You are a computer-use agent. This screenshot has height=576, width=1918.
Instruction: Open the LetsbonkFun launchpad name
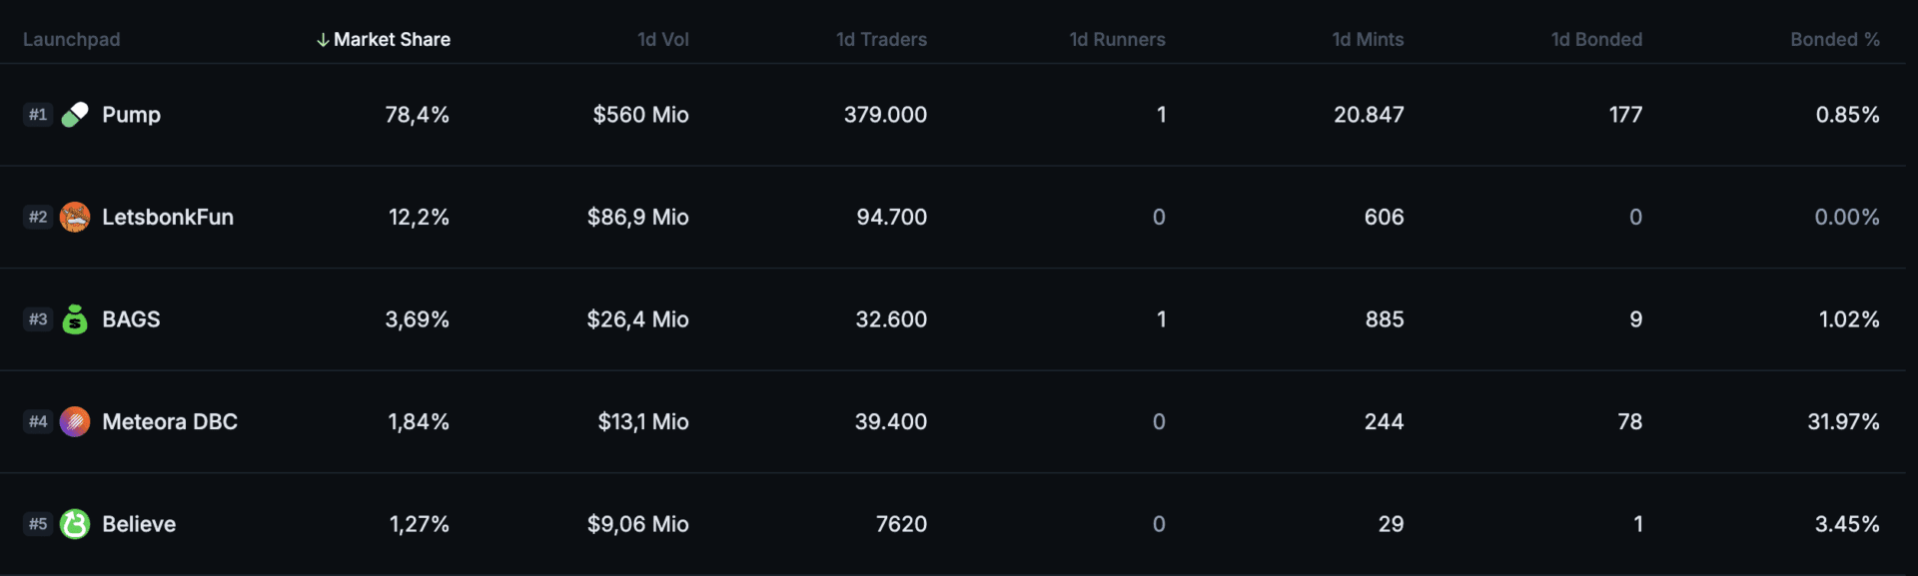[168, 217]
